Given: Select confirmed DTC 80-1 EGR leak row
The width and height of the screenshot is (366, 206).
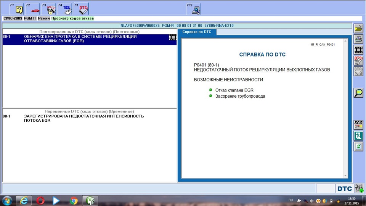Looking at the screenshot, I should coord(89,39).
